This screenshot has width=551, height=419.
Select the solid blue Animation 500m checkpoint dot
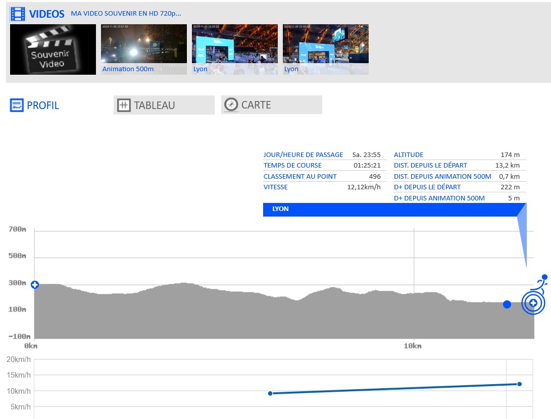coord(507,304)
